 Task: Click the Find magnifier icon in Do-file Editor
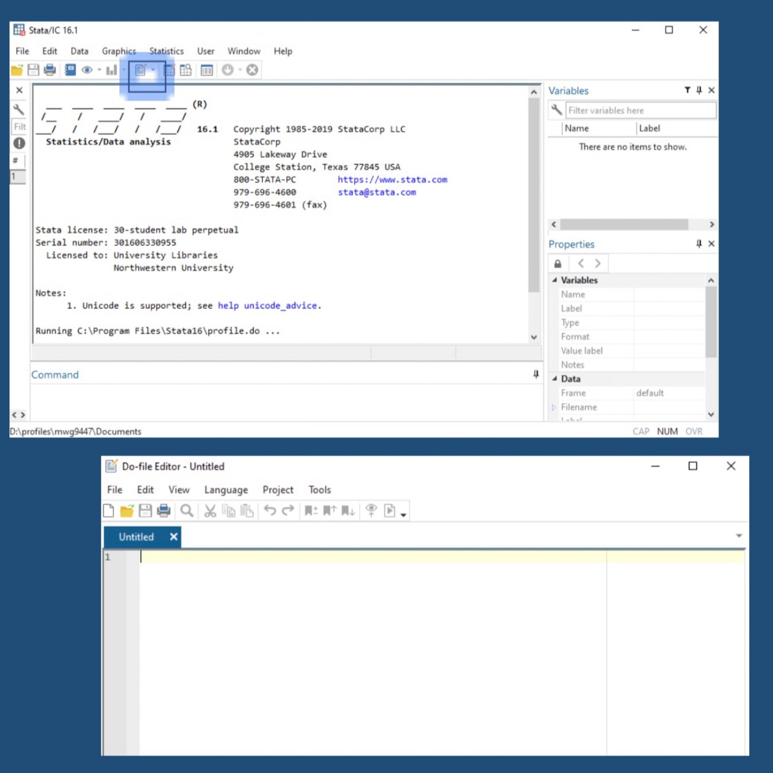187,511
